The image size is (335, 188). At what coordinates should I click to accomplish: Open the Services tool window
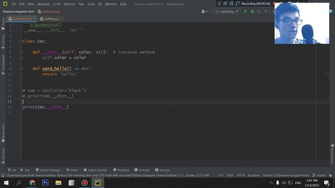[x=162, y=170]
